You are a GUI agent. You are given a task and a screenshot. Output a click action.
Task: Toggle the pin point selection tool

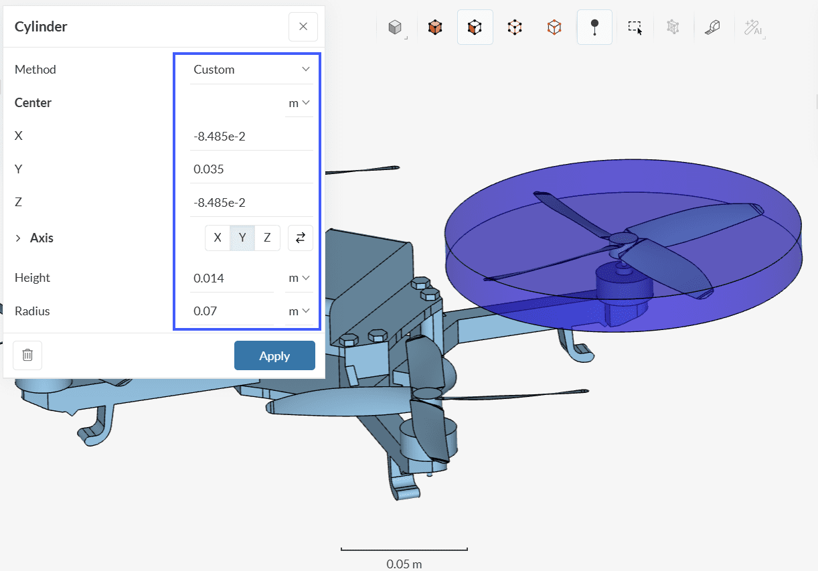point(594,27)
